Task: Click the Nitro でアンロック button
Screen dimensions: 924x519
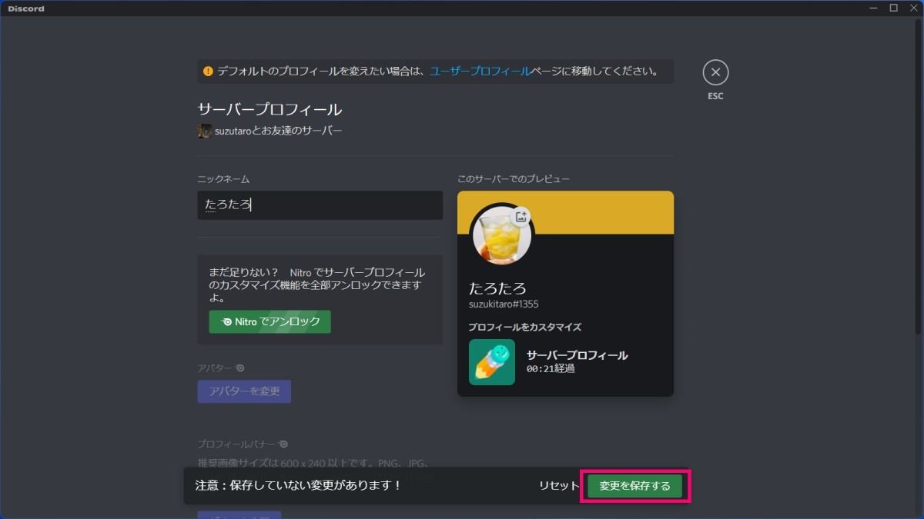Action: coord(269,321)
